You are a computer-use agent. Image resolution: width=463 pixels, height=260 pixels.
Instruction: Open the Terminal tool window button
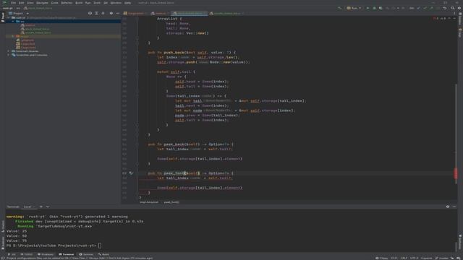point(67,254)
